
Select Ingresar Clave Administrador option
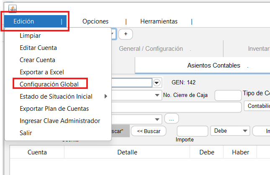click(60, 121)
